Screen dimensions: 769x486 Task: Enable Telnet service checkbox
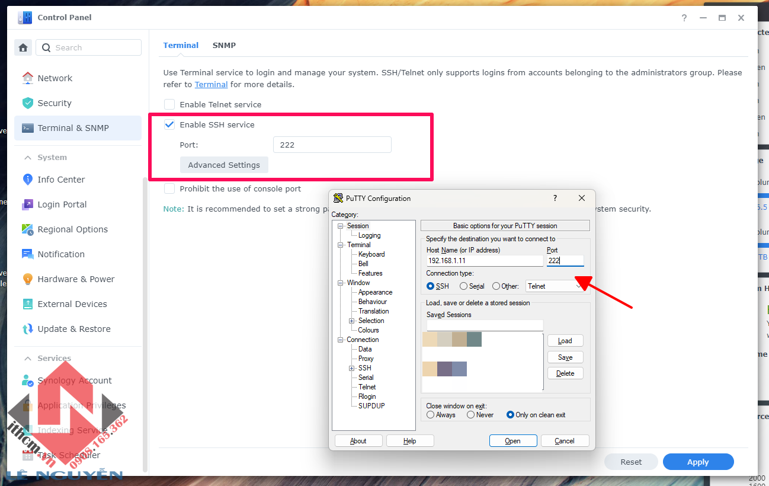[x=169, y=104]
